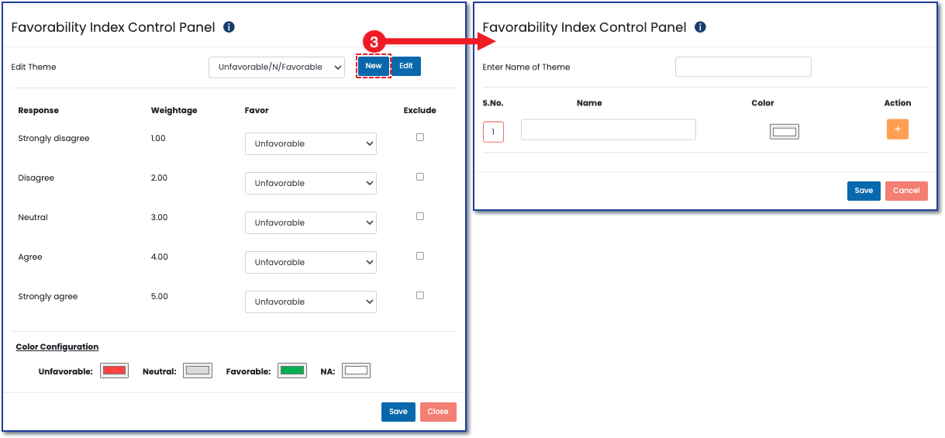Enable Exclude for Strongly agree response

coord(420,295)
